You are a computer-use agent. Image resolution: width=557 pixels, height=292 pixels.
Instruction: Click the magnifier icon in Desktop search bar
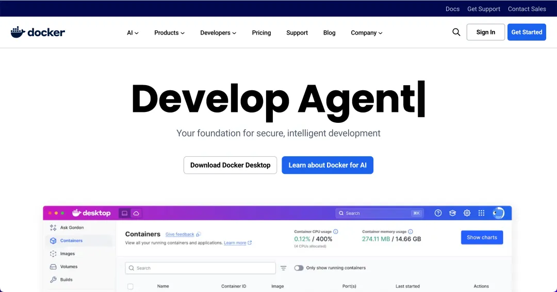[x=341, y=213]
